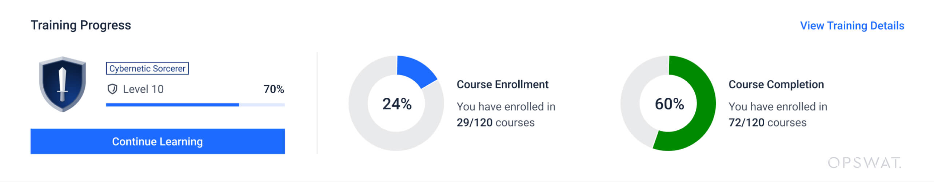934x182 pixels.
Task: Click the 70% level progress value
Action: (x=274, y=89)
